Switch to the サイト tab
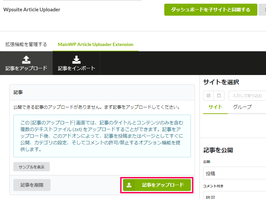 [x=215, y=107]
